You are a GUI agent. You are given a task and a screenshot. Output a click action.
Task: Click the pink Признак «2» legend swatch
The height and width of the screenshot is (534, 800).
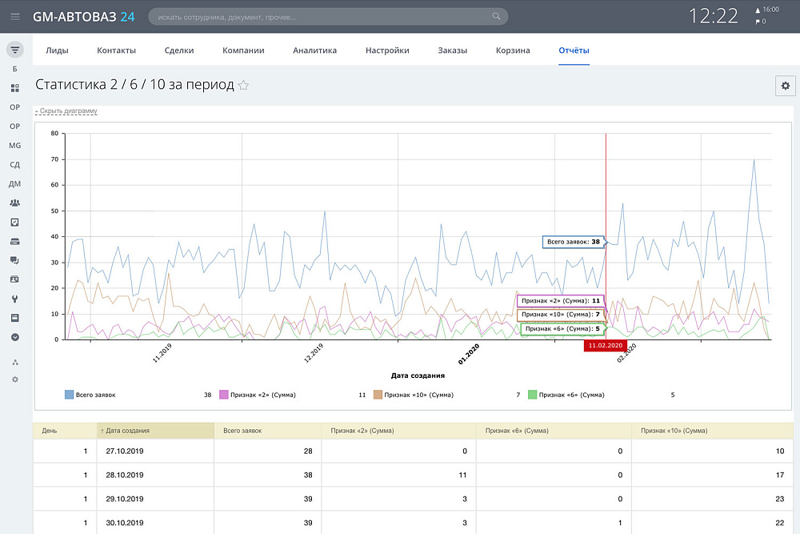tap(223, 395)
